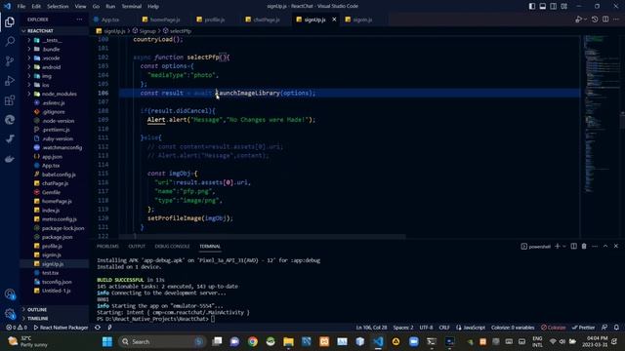The height and width of the screenshot is (351, 625).
Task: Click the sync icon in the status bar
Action: point(98,328)
